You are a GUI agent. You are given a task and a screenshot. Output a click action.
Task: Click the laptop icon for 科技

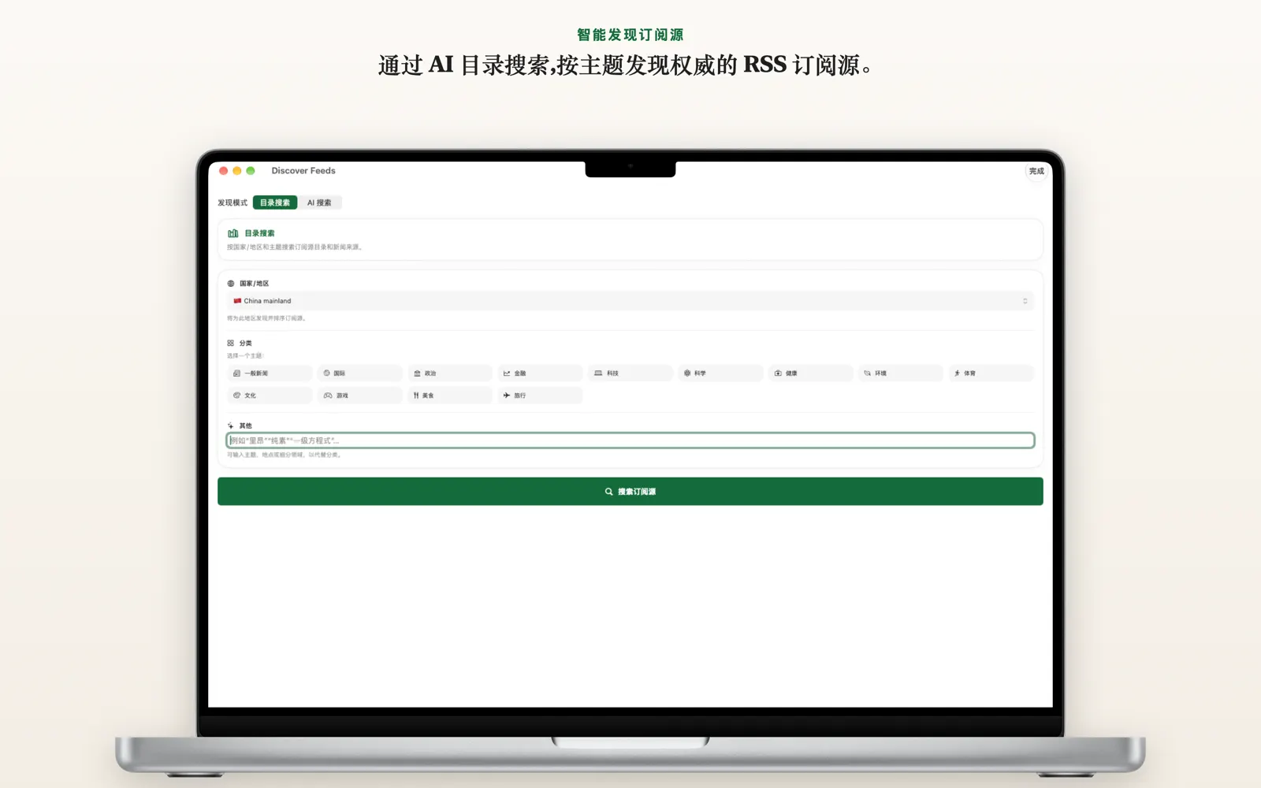coord(598,374)
